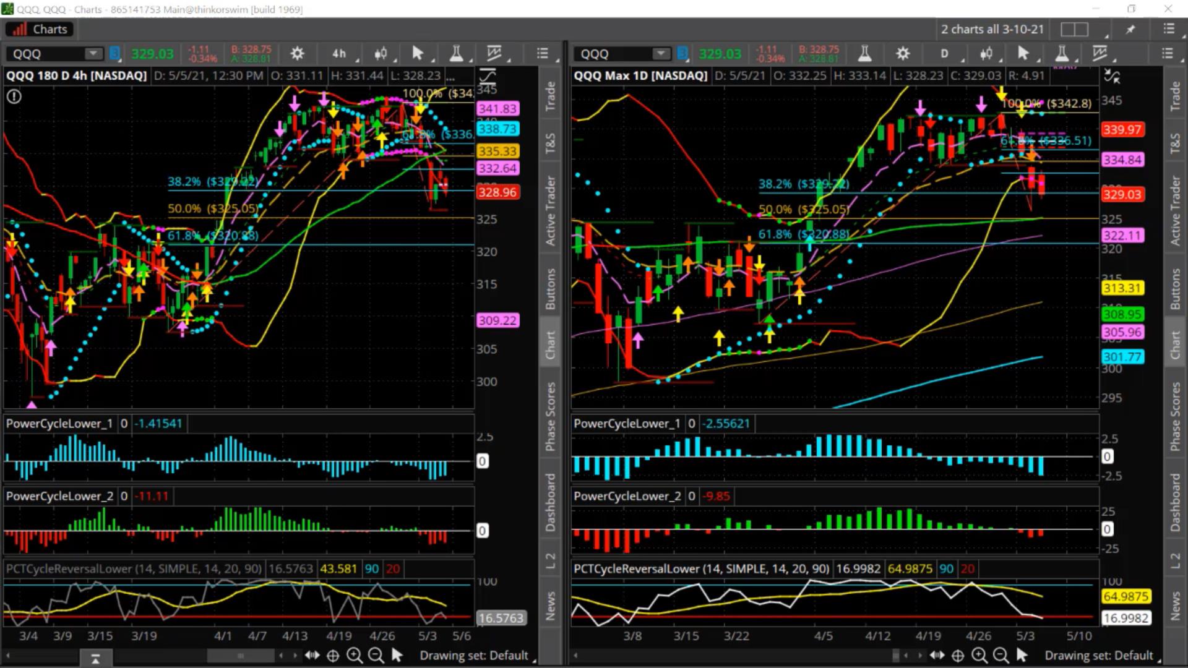
Task: Open 2 charts all 3-10-21 grid name
Action: (992, 29)
